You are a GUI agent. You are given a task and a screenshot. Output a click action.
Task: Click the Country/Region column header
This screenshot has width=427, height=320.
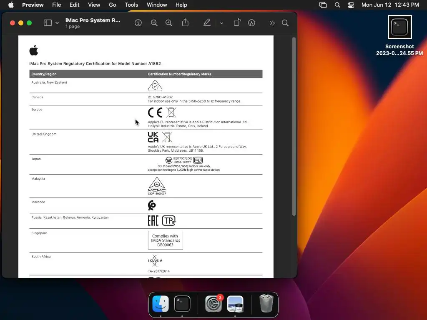[x=44, y=74]
